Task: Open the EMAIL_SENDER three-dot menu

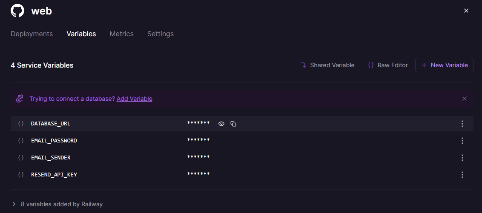Action: click(x=462, y=158)
